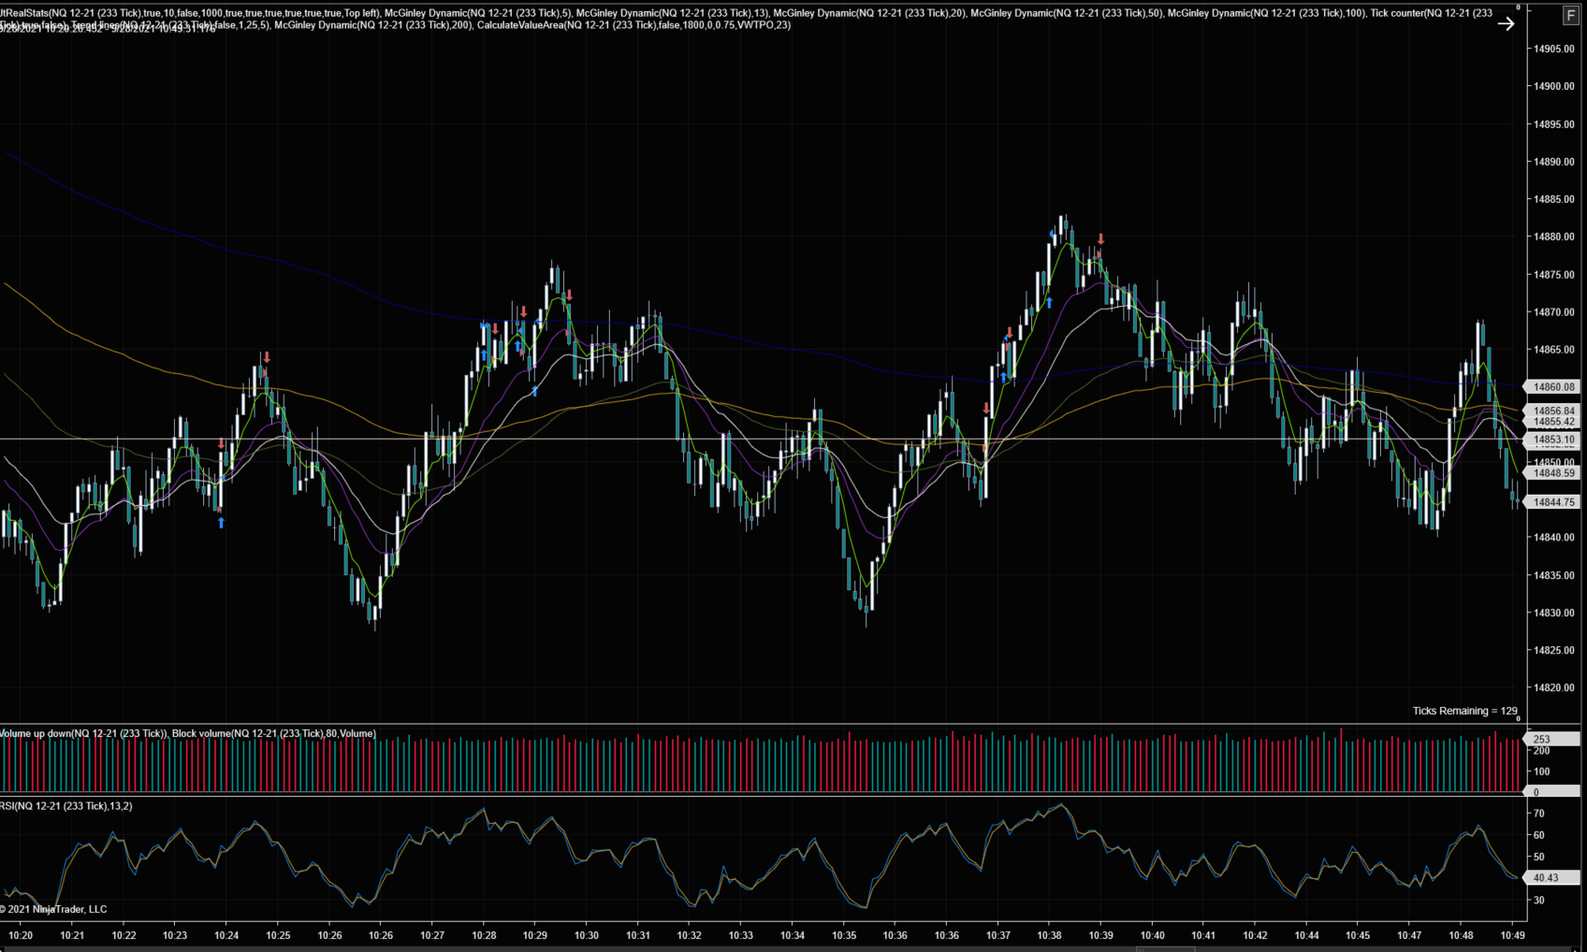
Task: Click the CalculateValueArea indicator label
Action: pos(633,25)
